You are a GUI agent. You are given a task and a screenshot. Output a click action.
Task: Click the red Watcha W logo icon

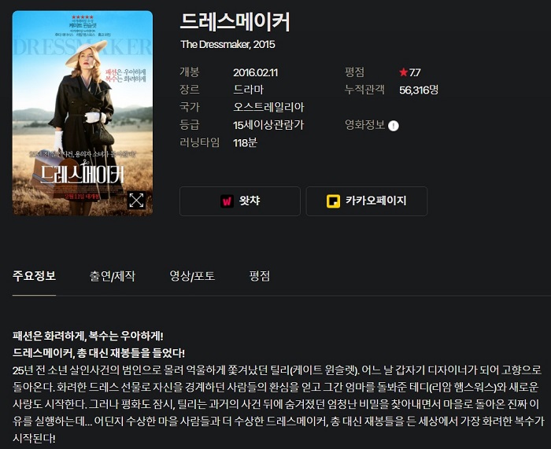tap(227, 201)
